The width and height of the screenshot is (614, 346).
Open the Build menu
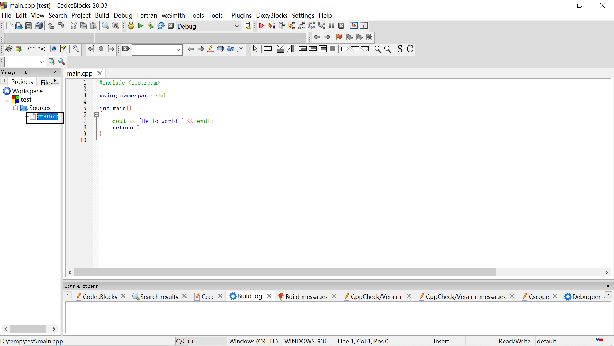pos(102,15)
